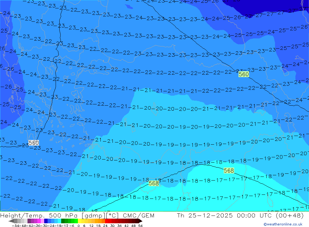Click the white-boxed 560 contour label
Screen dimensions: 309x227
pyautogui.click(x=34, y=143)
